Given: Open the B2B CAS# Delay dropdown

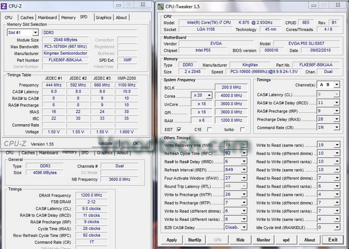Looking at the screenshot, I should [x=244, y=227].
